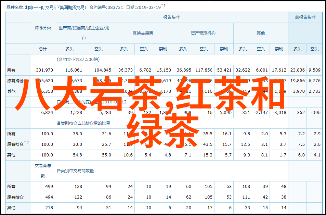This screenshot has width=326, height=215.
Task: Click the 持仓分类 column header
Action: point(43,28)
